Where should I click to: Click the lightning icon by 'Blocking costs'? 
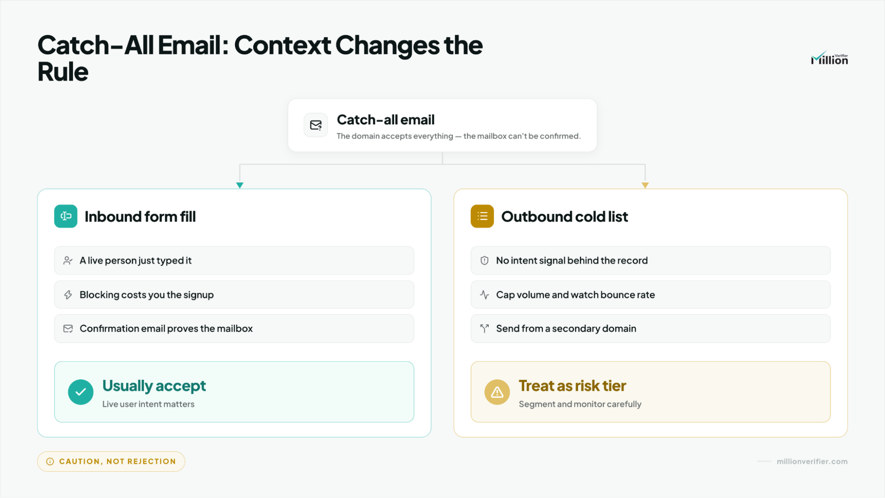[68, 295]
